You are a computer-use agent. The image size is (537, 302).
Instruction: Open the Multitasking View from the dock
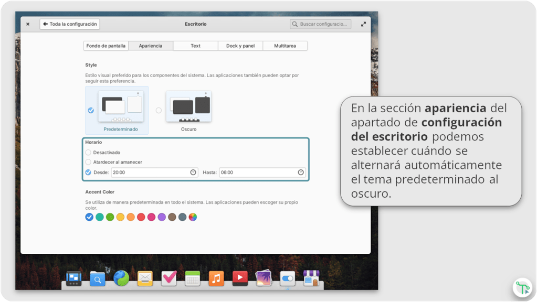pos(73,278)
